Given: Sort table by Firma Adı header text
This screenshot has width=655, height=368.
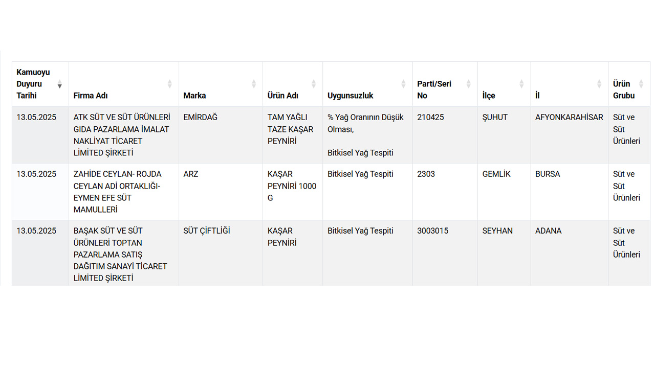Looking at the screenshot, I should tap(91, 96).
